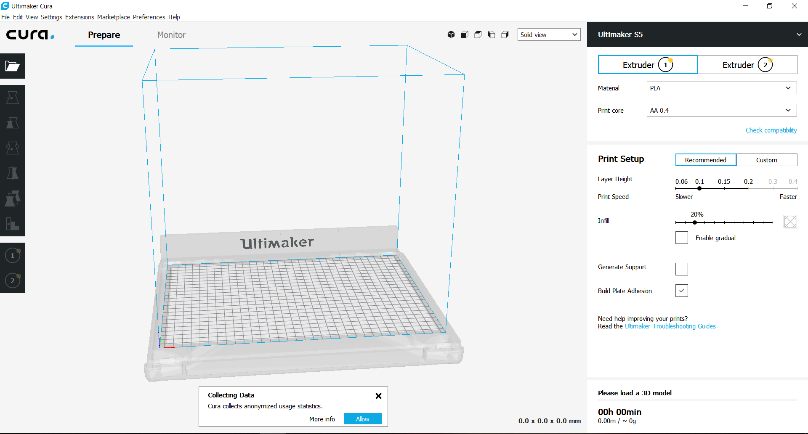This screenshot has height=434, width=808.
Task: Select the Move tool
Action: point(13,97)
